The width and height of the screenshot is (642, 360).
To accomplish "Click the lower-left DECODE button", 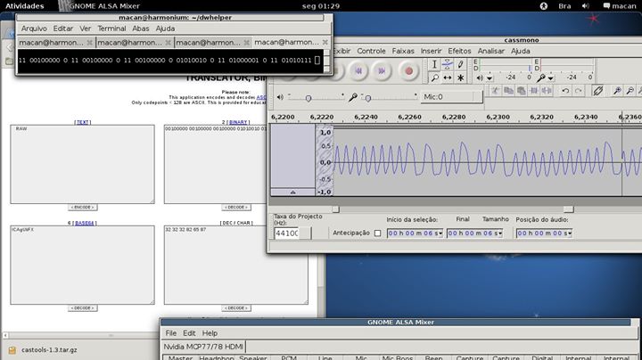I will point(83,307).
